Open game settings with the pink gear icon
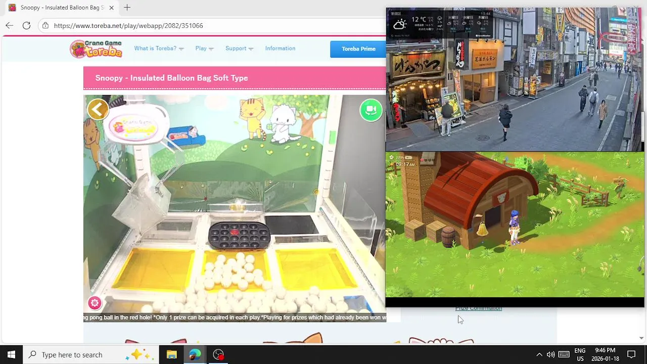Image resolution: width=647 pixels, height=364 pixels. click(x=95, y=303)
